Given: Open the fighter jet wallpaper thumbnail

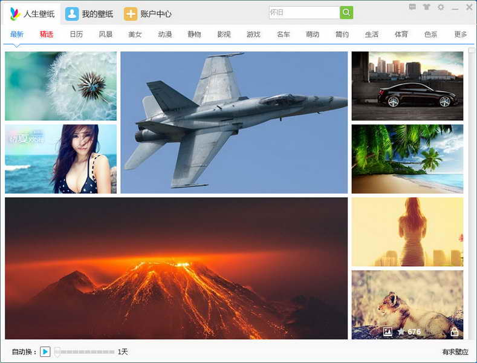Looking at the screenshot, I should [x=234, y=122].
